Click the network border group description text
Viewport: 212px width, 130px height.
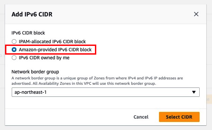pyautogui.click(x=97, y=81)
